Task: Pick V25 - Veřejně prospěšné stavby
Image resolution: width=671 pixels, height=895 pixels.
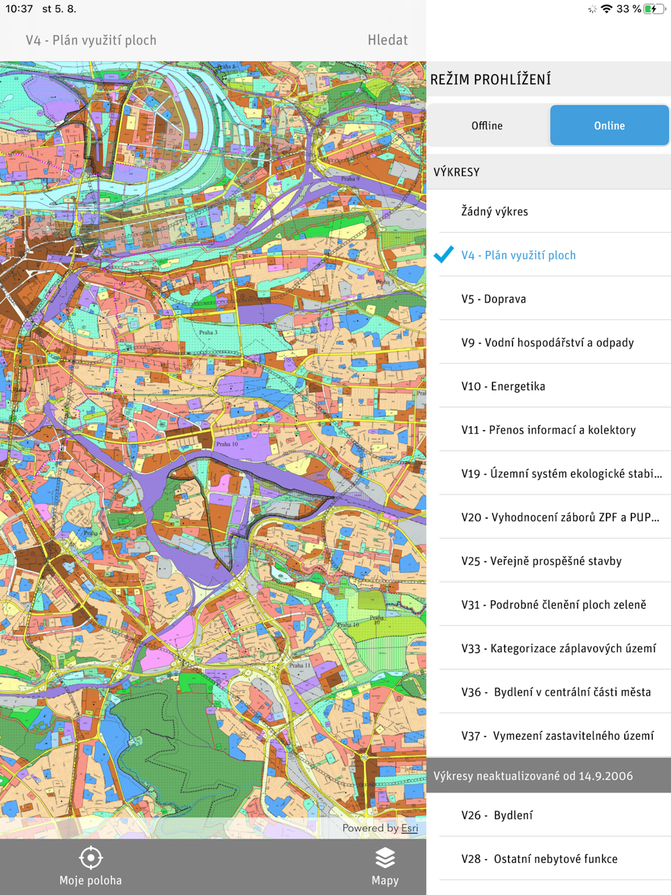Action: pos(549,560)
